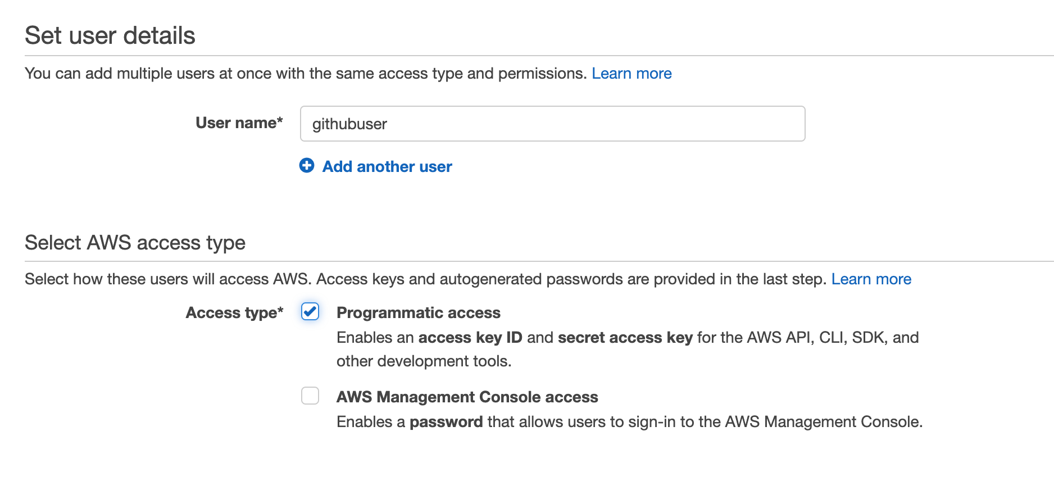Click the User name input containing githubuser
1054x499 pixels.
552,124
